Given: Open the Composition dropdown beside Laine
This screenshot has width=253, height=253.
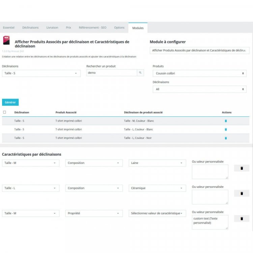Looking at the screenshot, I should tap(94, 163).
